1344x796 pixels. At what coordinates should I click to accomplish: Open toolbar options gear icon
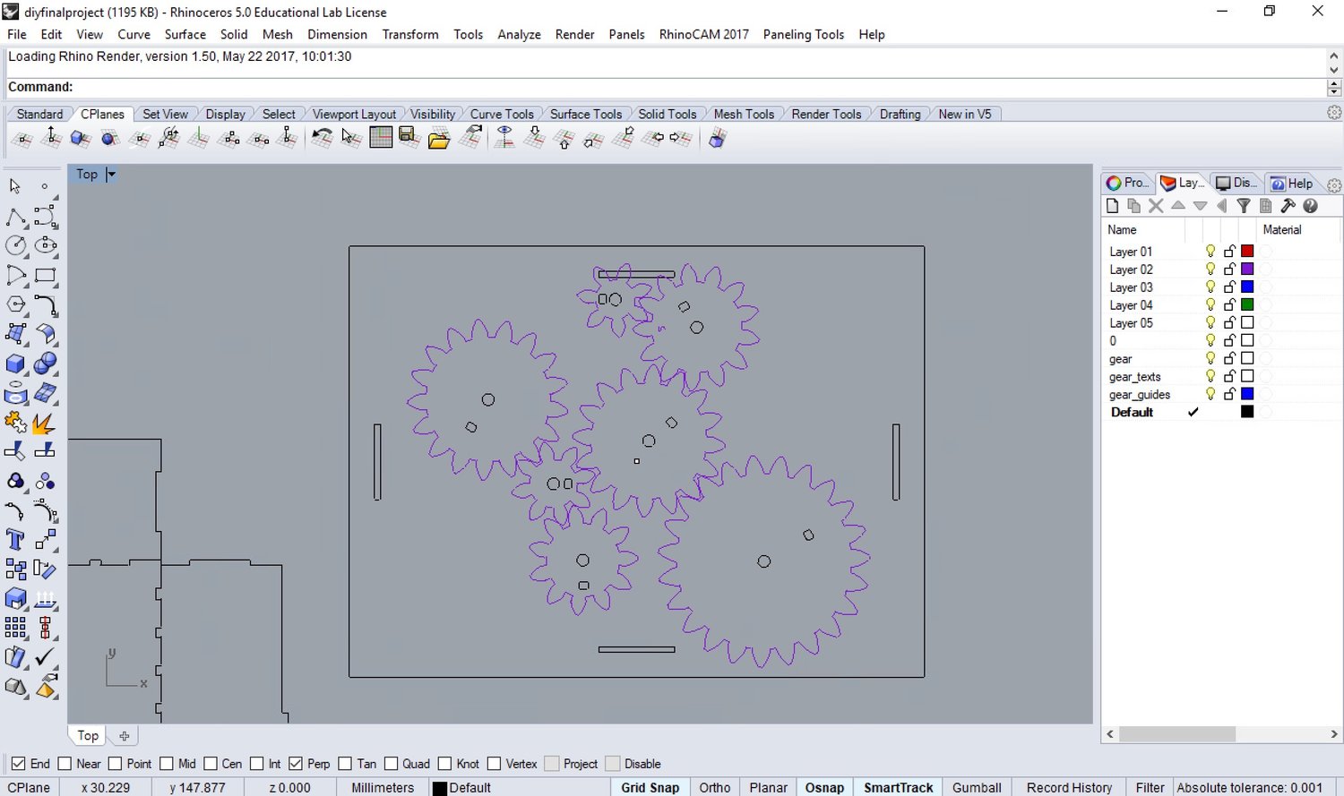click(1334, 113)
